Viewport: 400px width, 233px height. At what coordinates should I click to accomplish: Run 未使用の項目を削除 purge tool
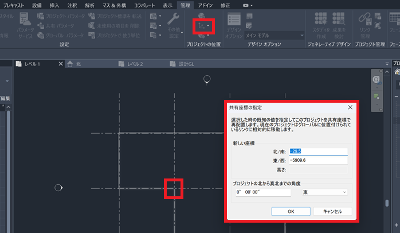tap(114, 26)
